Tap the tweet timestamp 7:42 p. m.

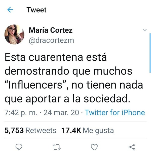[x=21, y=112]
